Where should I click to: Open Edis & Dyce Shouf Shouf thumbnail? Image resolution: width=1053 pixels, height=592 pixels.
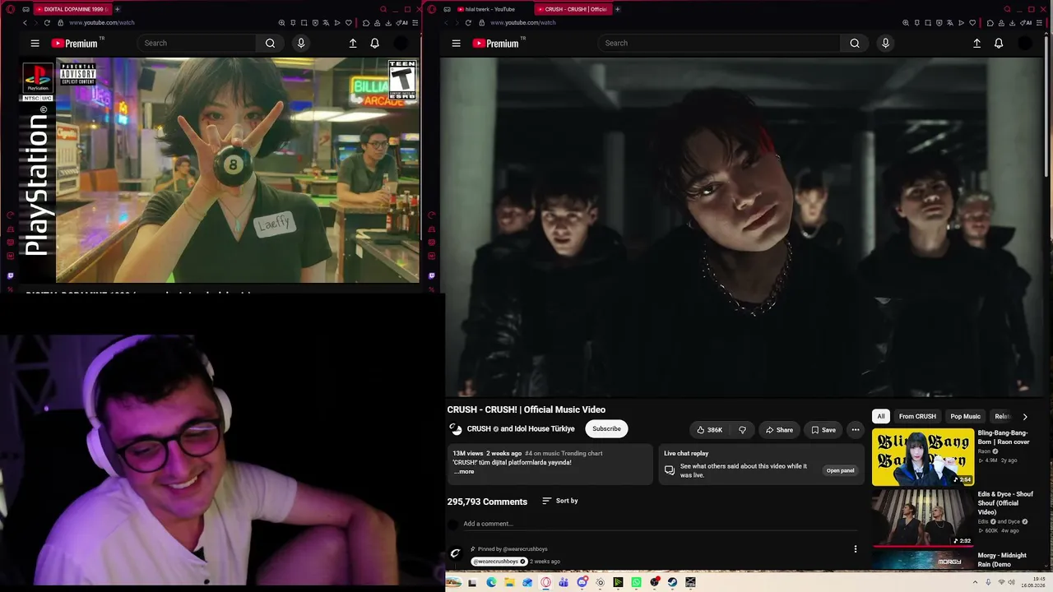click(923, 517)
